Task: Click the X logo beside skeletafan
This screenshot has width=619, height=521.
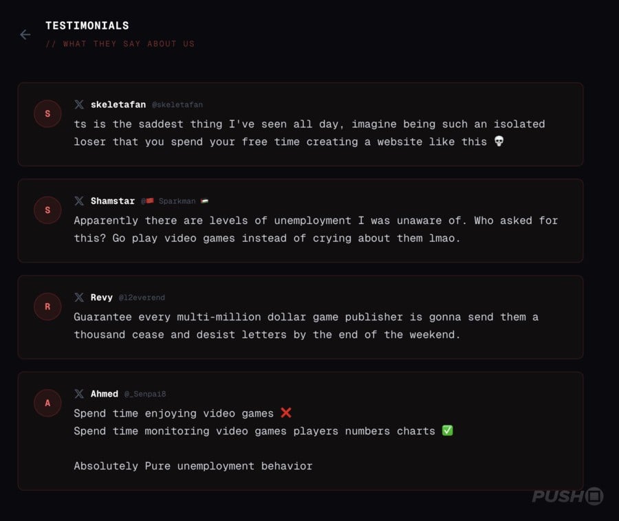Action: [80, 104]
